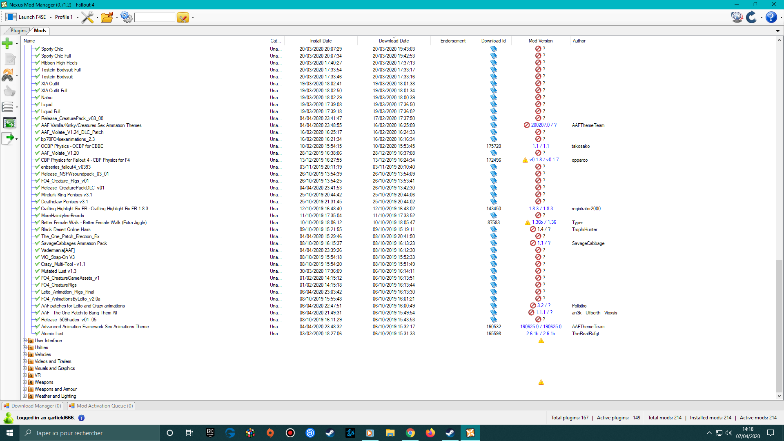Open the Download Manager (0) tab
Viewport: 784px width, 441px height.
tap(32, 406)
